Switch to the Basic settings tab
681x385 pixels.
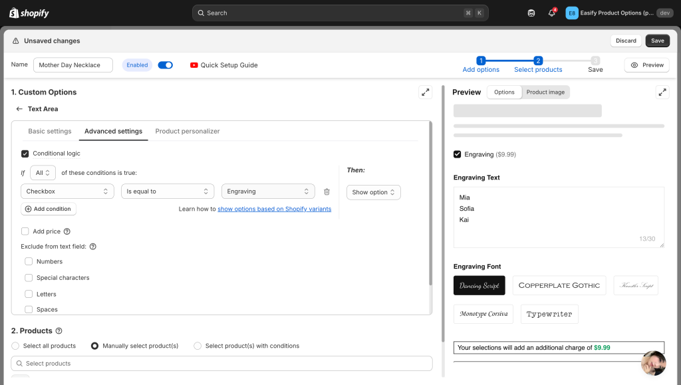click(x=50, y=131)
